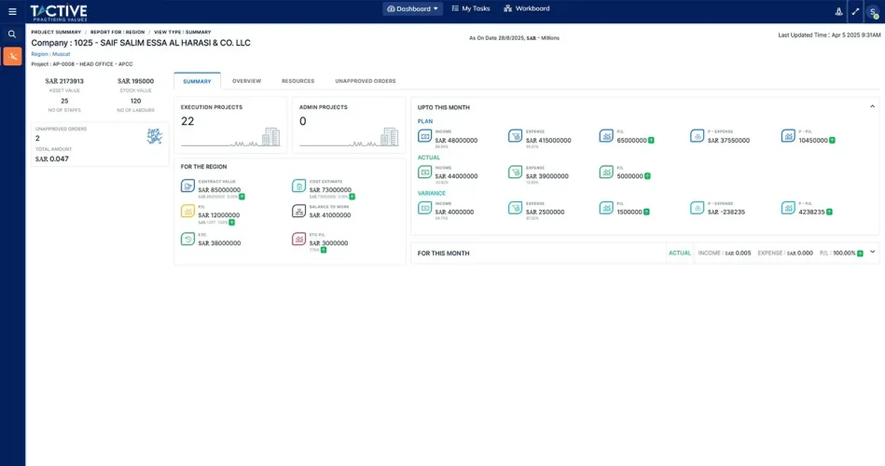Click number of staffs 25
This screenshot has height=466, width=885.
tap(64, 101)
